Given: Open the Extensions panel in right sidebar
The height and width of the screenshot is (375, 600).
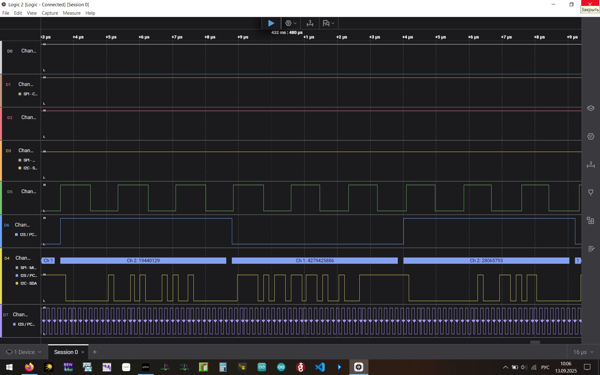Looking at the screenshot, I should (591, 221).
